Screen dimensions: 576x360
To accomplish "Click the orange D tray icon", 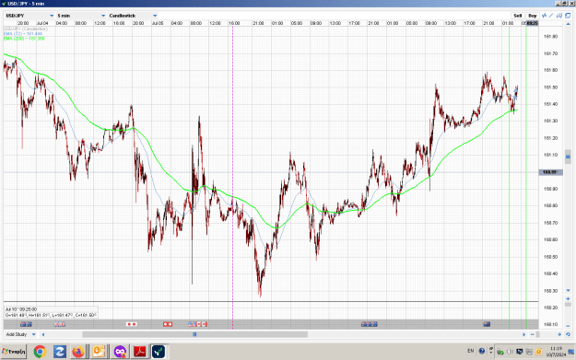I will (538, 352).
